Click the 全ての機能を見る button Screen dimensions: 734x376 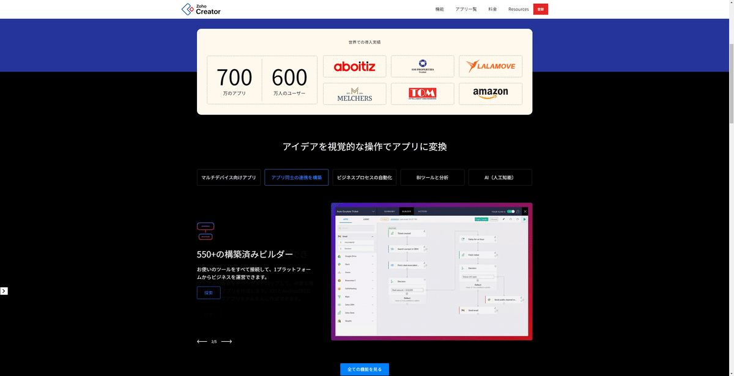tap(365, 369)
